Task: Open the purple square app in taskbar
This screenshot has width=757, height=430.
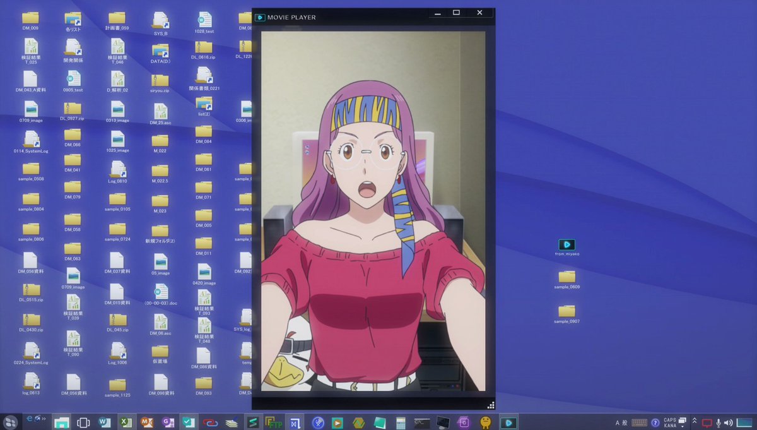Action: click(x=464, y=422)
